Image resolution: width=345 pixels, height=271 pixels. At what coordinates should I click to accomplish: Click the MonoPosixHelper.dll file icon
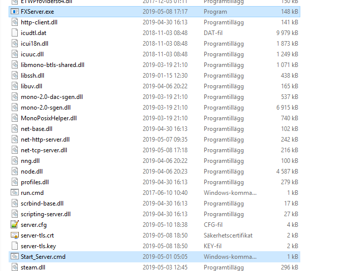15,118
